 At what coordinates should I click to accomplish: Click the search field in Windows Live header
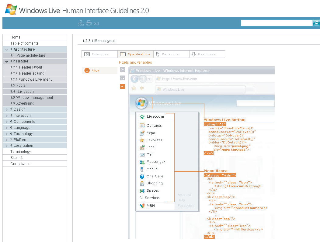pyautogui.click(x=256, y=103)
